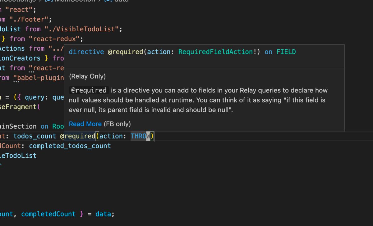Image resolution: width=373 pixels, height=226 pixels.
Task: Place cursor on todos_count field
Action: tap(35, 136)
